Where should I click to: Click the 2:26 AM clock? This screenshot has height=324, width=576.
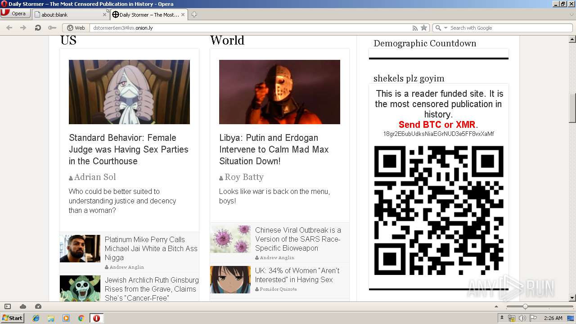[x=553, y=318]
